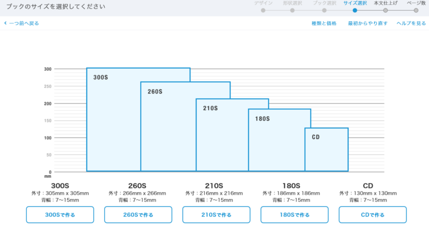
Task: Select the 180S rectangle in size chart
Action: [277, 142]
